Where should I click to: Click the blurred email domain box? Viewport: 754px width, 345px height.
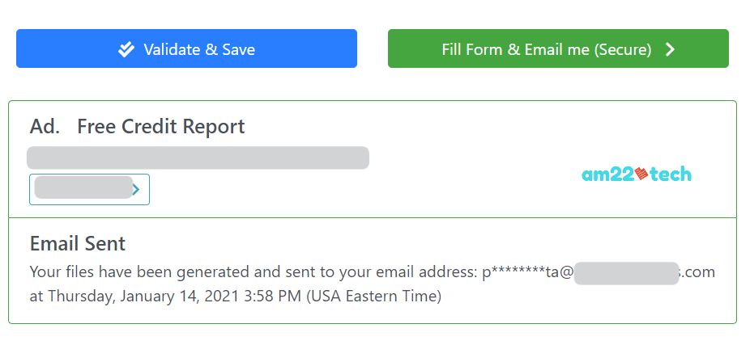(x=626, y=273)
